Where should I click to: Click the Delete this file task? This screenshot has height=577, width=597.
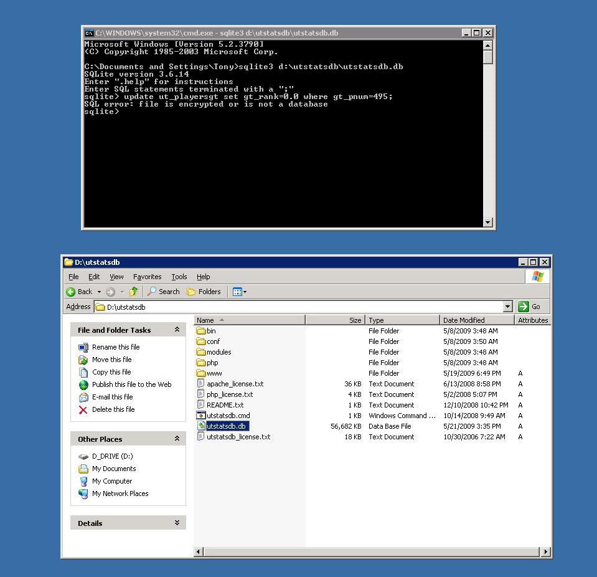[x=113, y=409]
